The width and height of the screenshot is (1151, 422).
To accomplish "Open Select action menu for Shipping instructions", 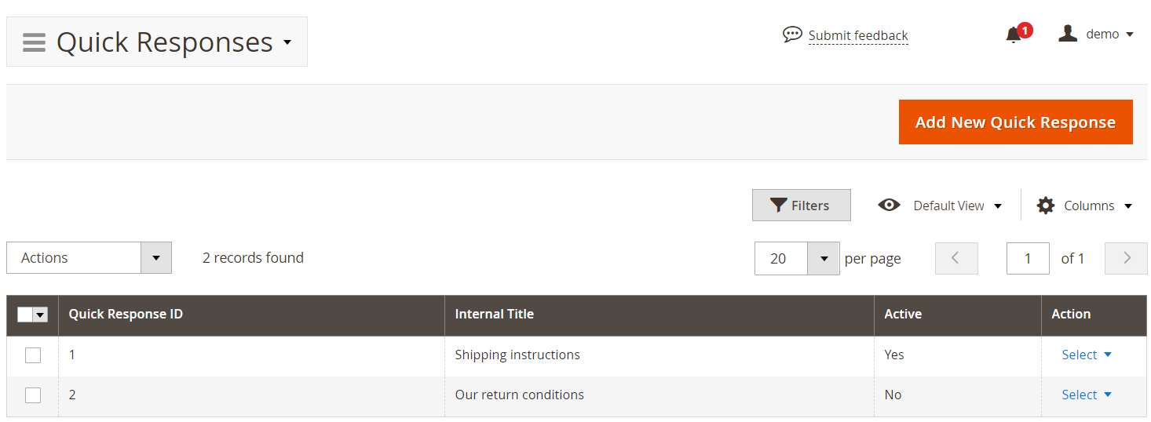I will click(x=1087, y=355).
